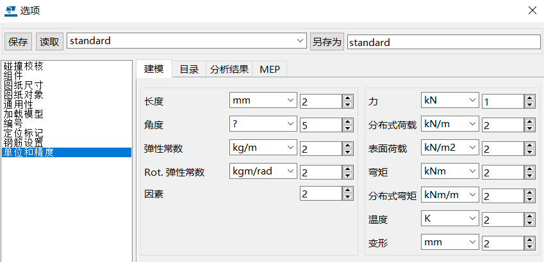Open the 弹性常数 unit dropdown showing kg/m
This screenshot has height=262, width=544.
point(263,148)
